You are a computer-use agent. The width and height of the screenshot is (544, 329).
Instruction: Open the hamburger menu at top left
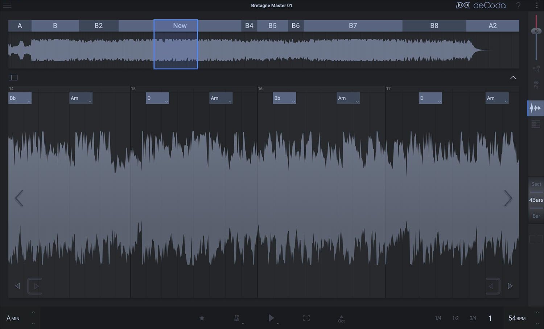pos(7,5)
